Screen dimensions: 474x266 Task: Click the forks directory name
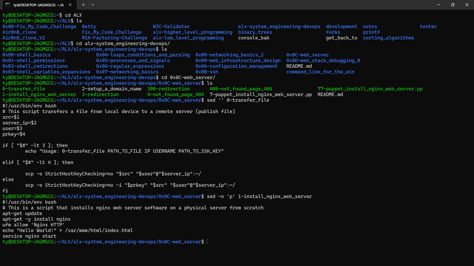[x=333, y=32]
